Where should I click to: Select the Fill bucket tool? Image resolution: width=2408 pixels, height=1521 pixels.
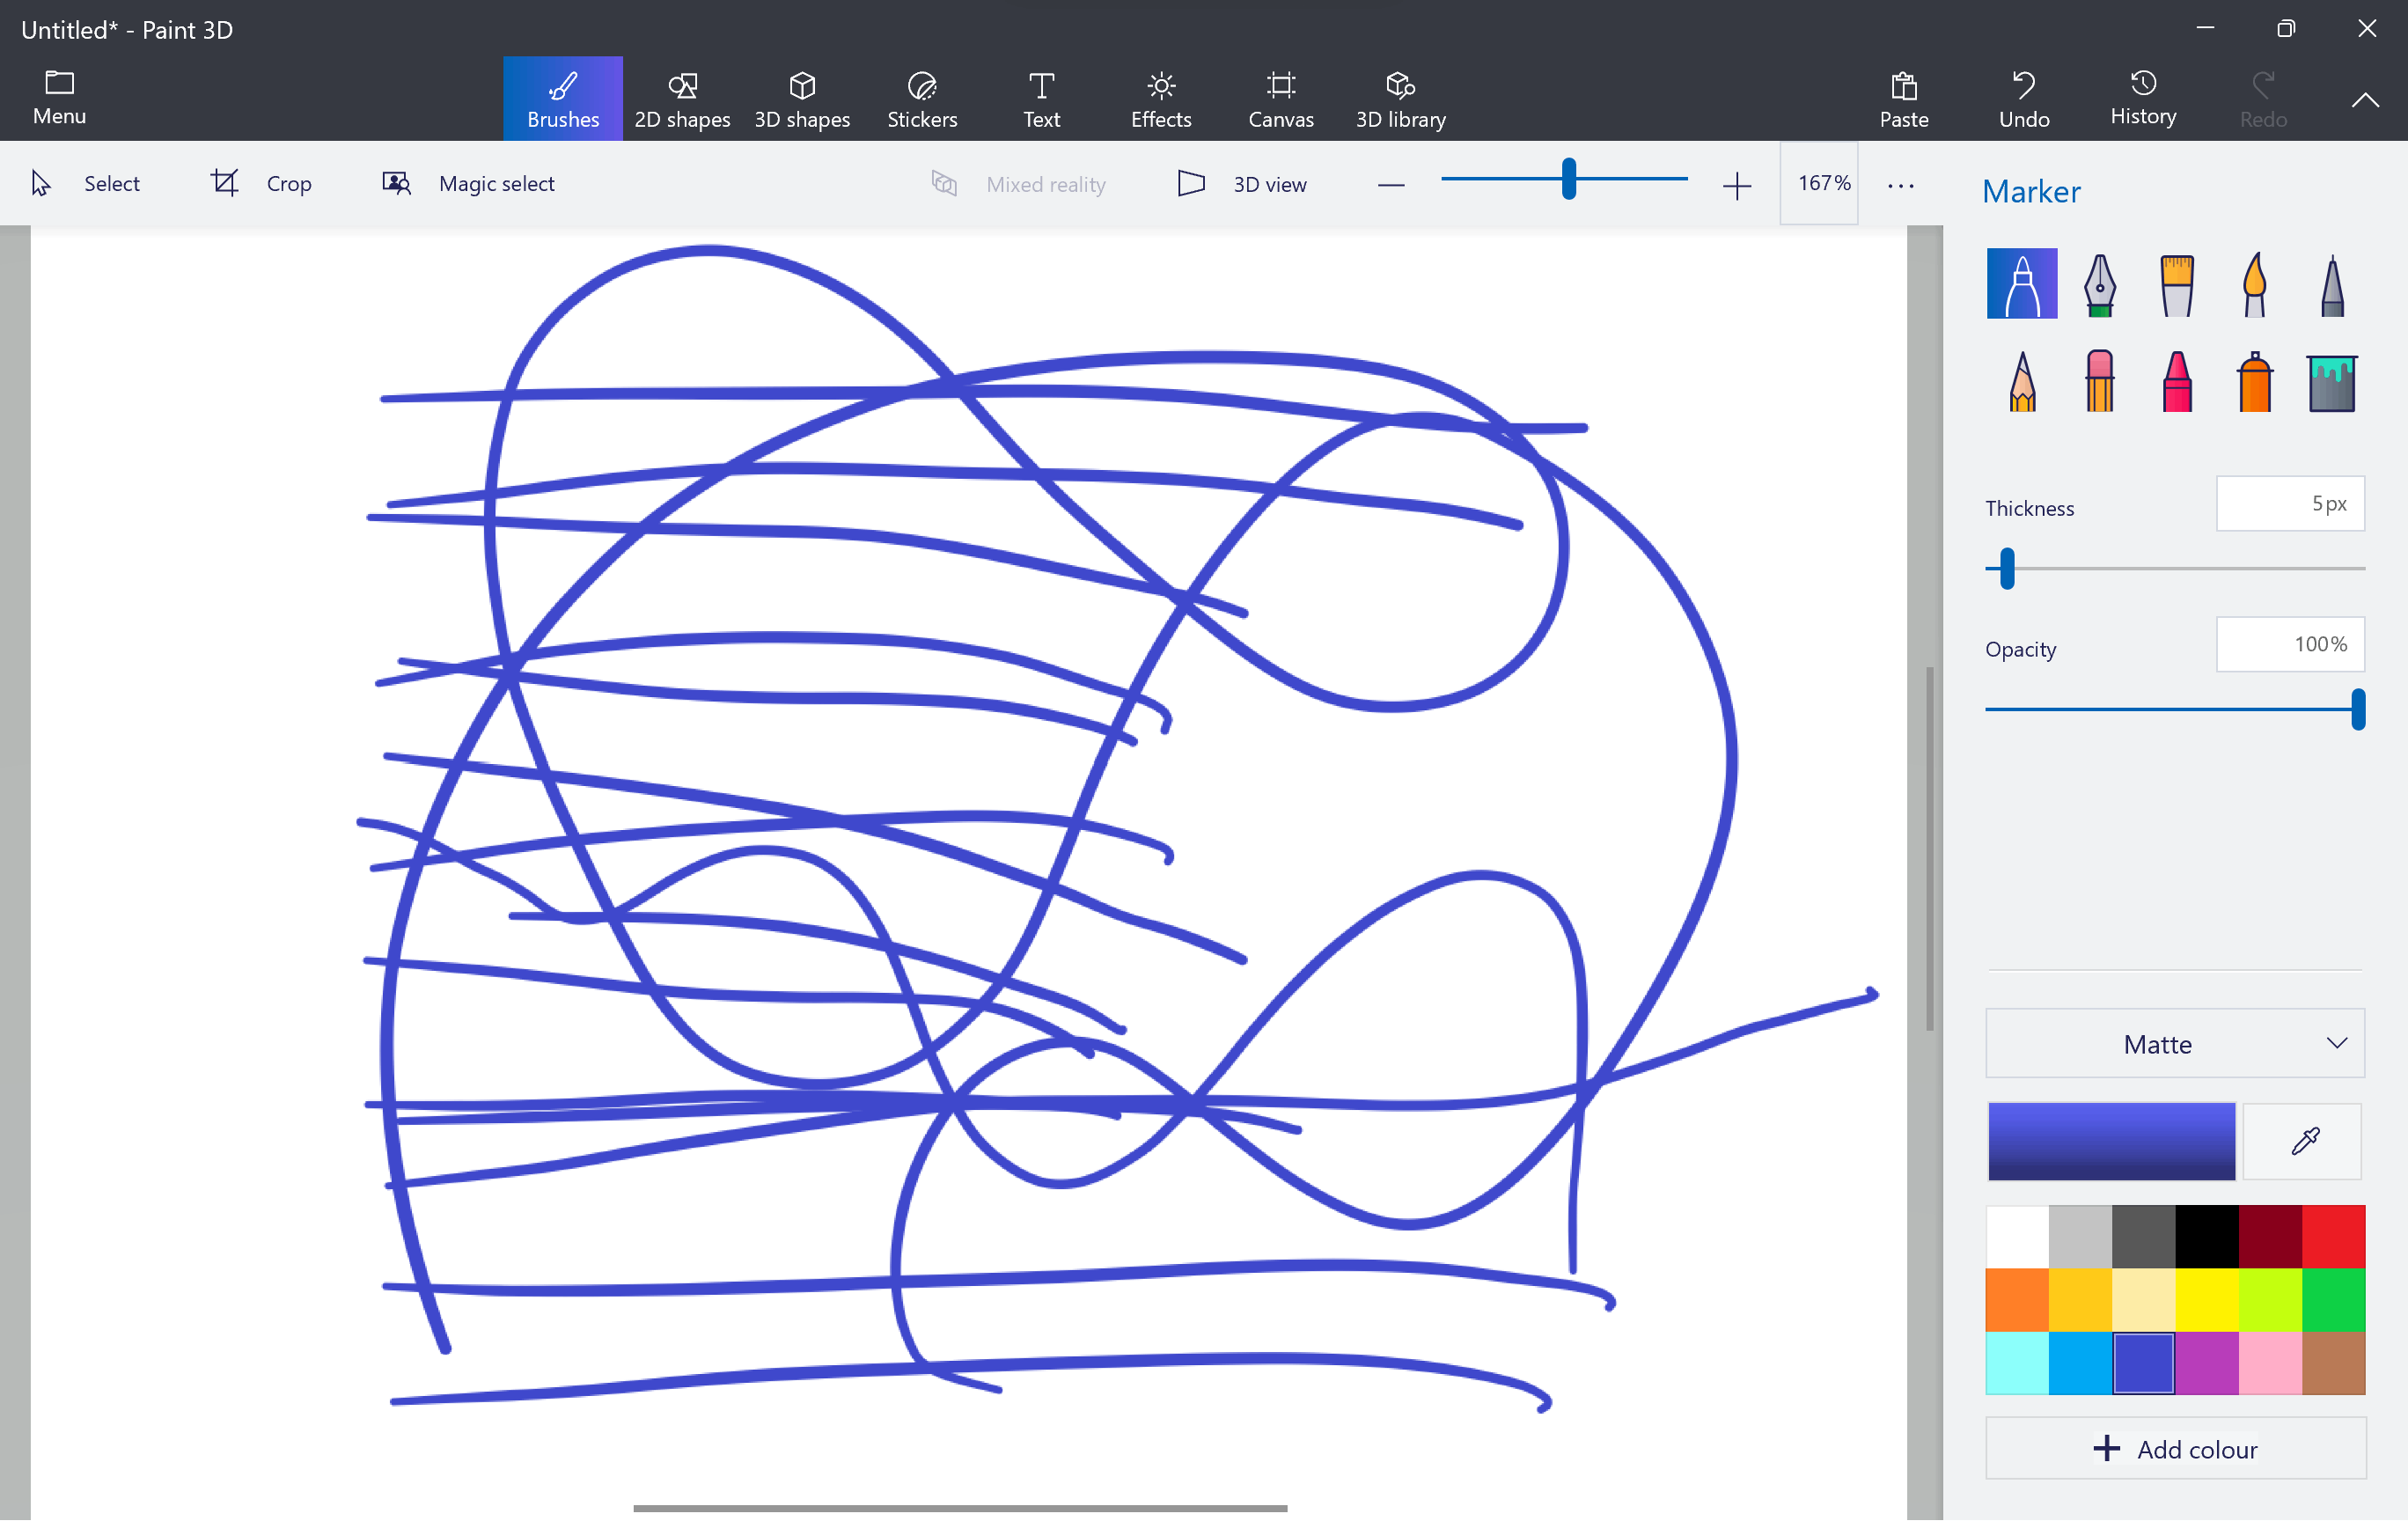2331,382
